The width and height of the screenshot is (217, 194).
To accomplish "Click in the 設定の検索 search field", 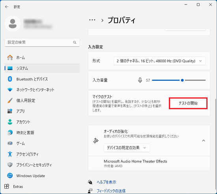I will pos(42,43).
